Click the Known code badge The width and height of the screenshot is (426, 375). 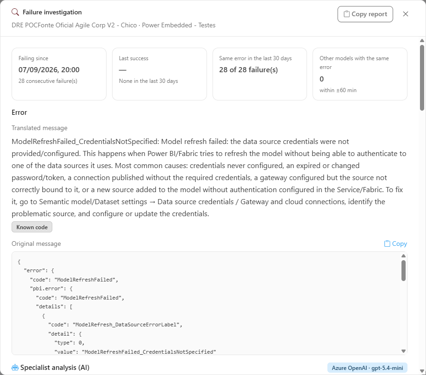tap(32, 227)
